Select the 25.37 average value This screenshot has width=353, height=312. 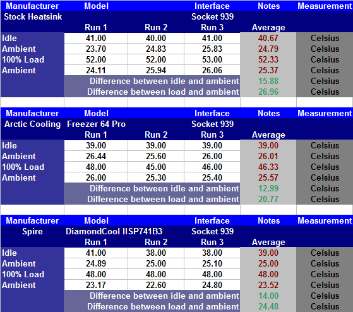pos(268,71)
